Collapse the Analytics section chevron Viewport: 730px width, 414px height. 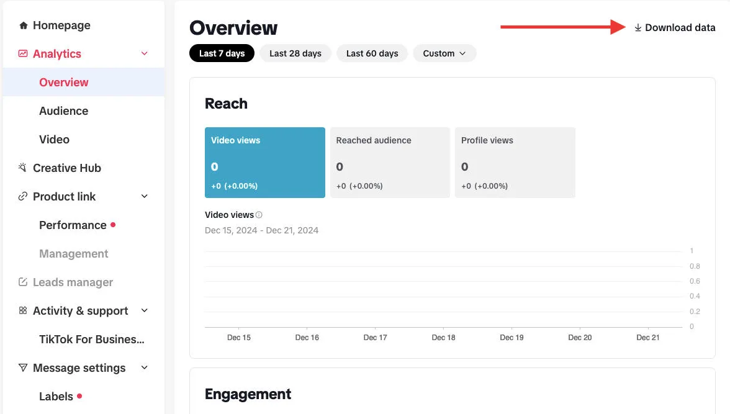[x=145, y=54]
